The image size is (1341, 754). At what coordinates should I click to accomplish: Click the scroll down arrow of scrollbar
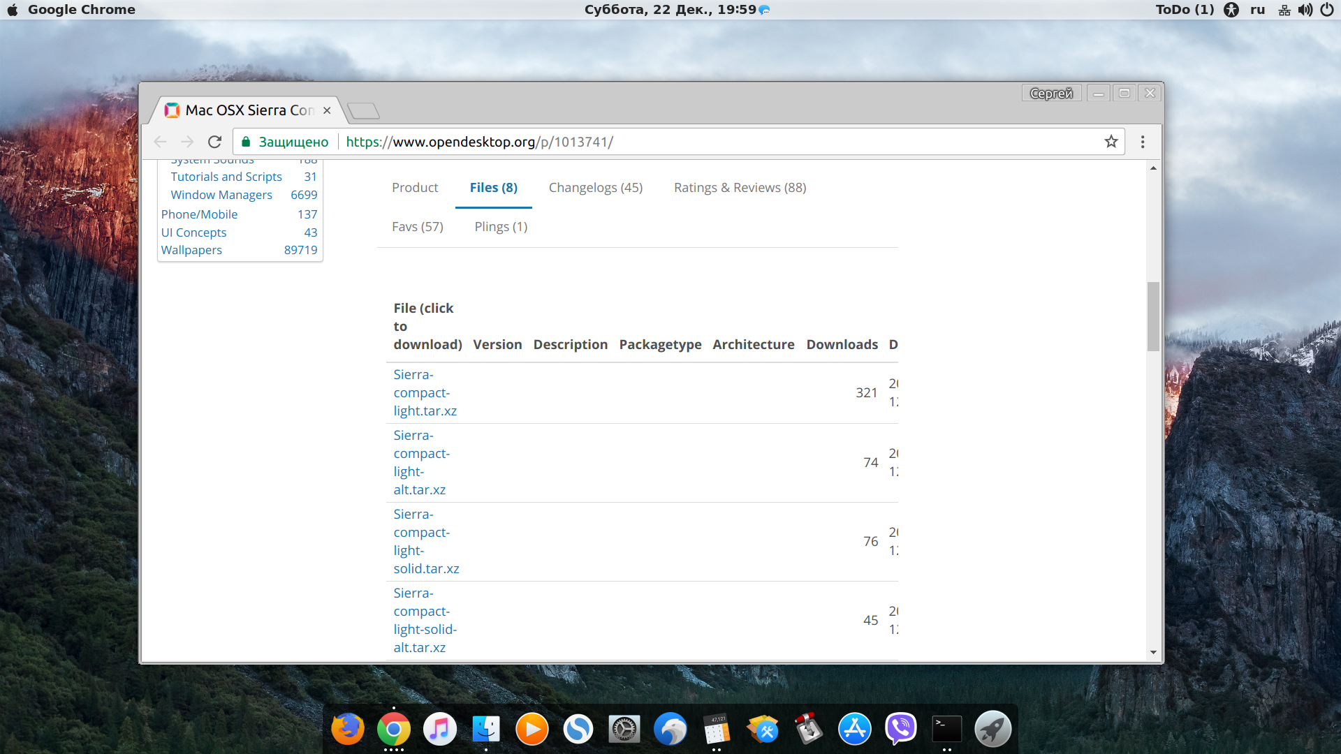(x=1153, y=653)
